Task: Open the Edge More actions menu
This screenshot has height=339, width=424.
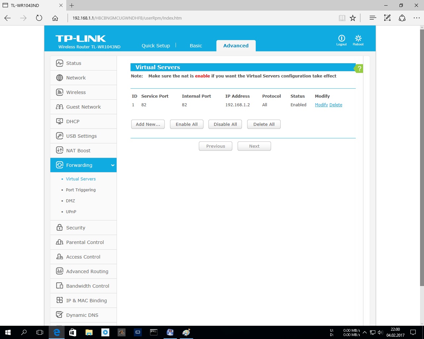Action: tap(417, 18)
